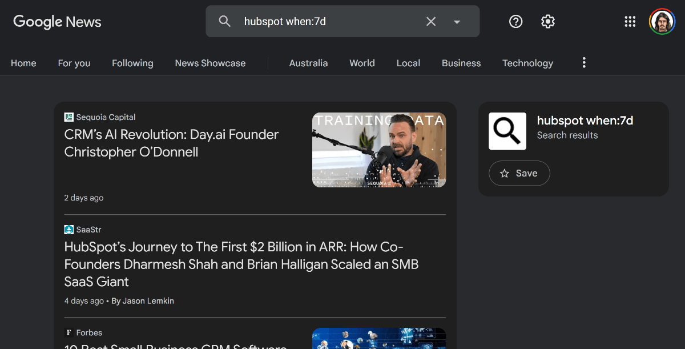Image resolution: width=685 pixels, height=349 pixels.
Task: Click the SaaStr publisher icon
Action: [69, 230]
